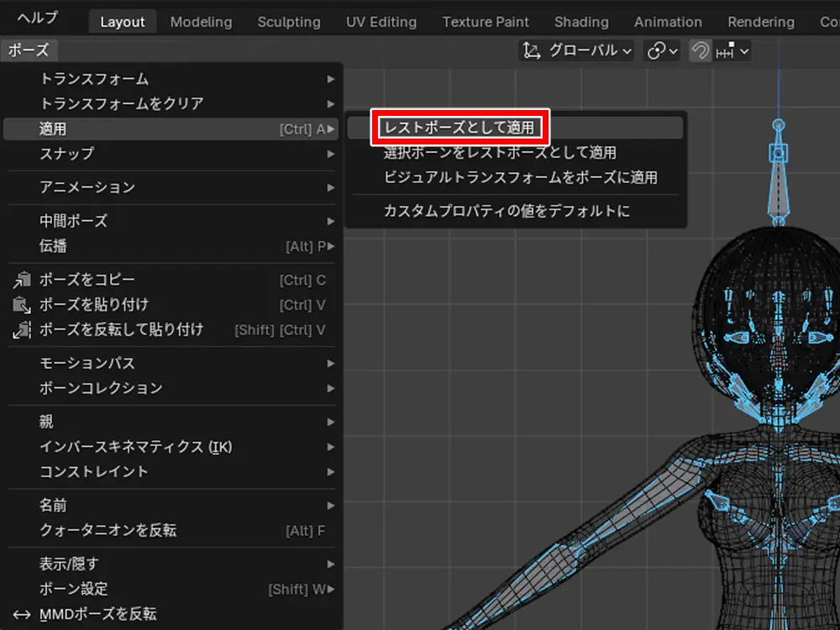Click the Paste Pose (ポーズを貼り付け) icon
840x630 pixels.
tap(22, 305)
